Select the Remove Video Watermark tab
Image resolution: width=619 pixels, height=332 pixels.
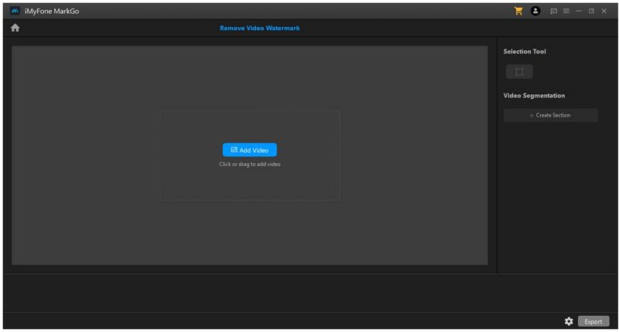coord(260,28)
